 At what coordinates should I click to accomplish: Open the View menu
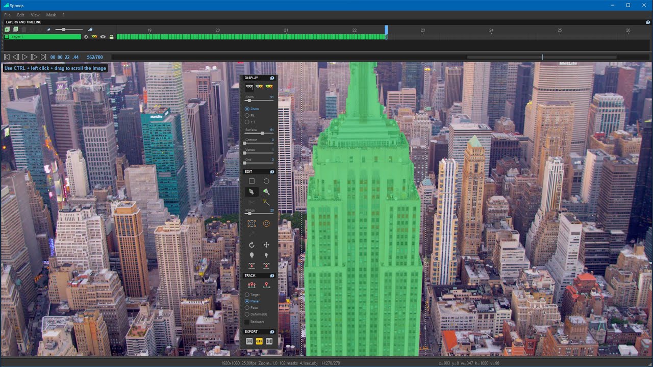(x=35, y=15)
